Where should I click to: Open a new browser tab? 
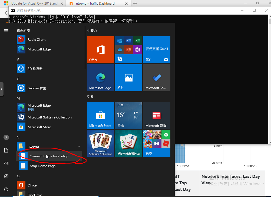pyautogui.click(x=135, y=4)
